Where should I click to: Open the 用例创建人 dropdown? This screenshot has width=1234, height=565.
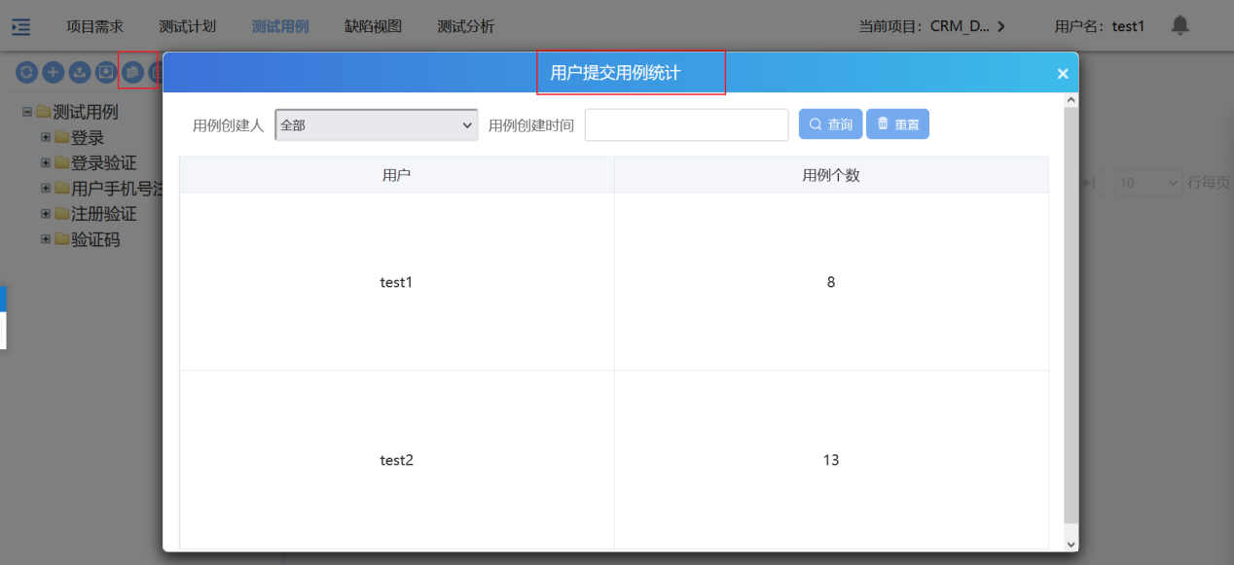pyautogui.click(x=377, y=125)
